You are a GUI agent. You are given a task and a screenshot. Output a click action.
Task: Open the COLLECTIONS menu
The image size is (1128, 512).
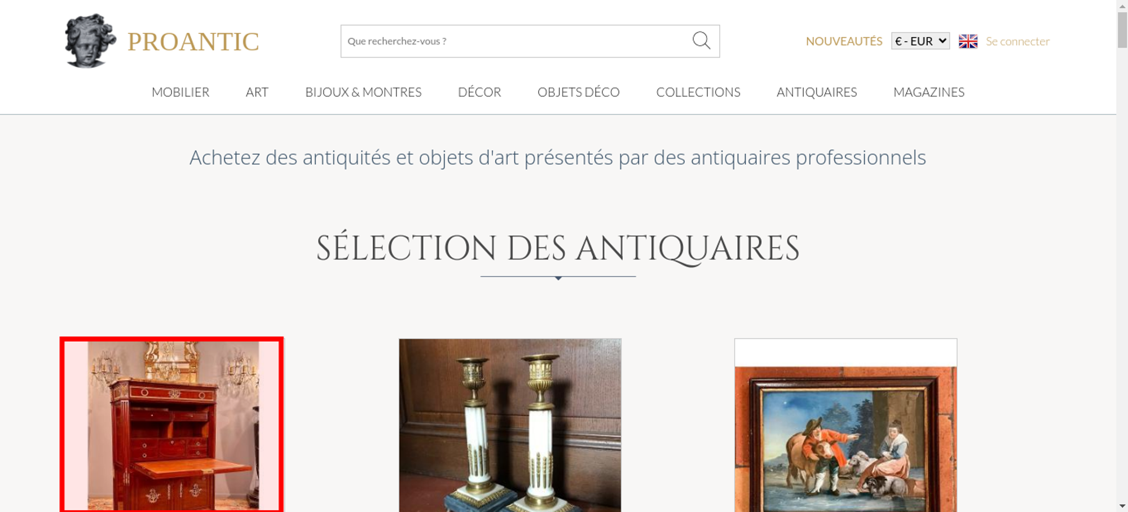coord(698,92)
